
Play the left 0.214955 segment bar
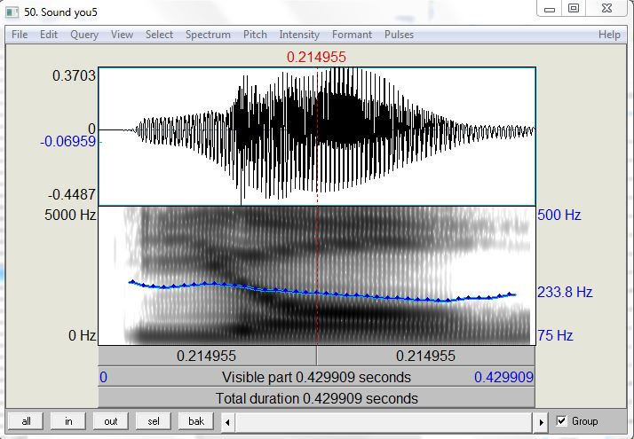click(207, 356)
